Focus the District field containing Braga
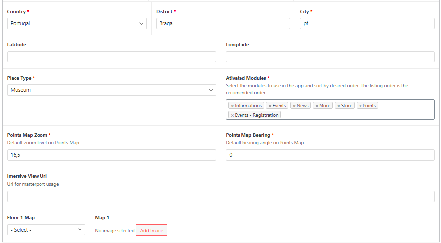The width and height of the screenshot is (441, 243). 223,24
